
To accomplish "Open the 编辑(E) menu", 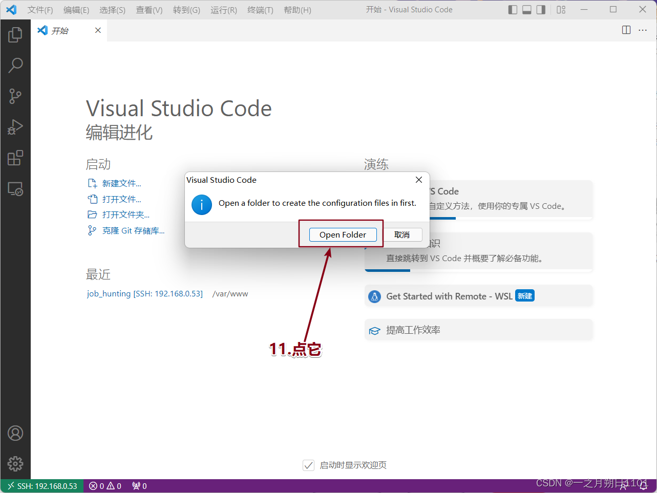I will coord(76,10).
